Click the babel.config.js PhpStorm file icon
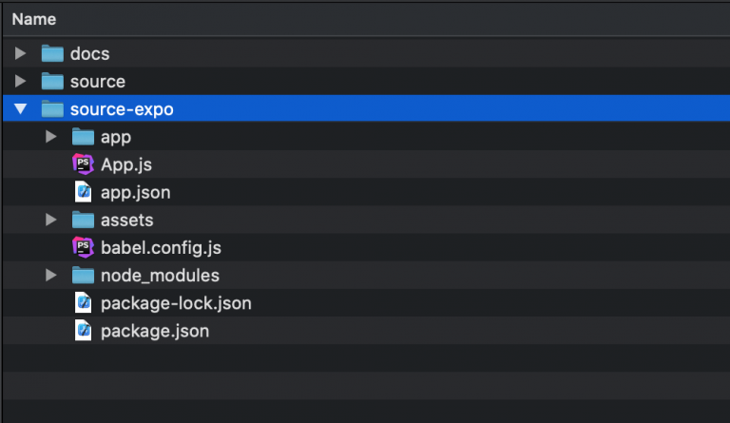Viewport: 730px width, 423px height. point(84,248)
